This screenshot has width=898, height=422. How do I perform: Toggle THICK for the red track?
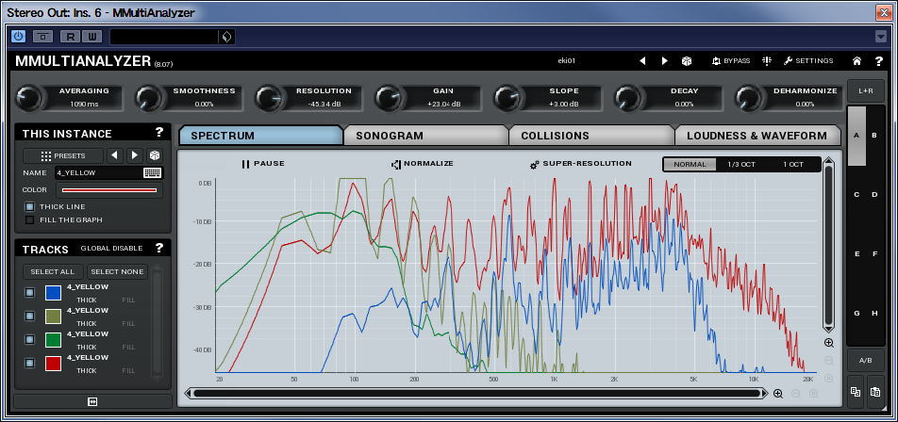pyautogui.click(x=87, y=370)
